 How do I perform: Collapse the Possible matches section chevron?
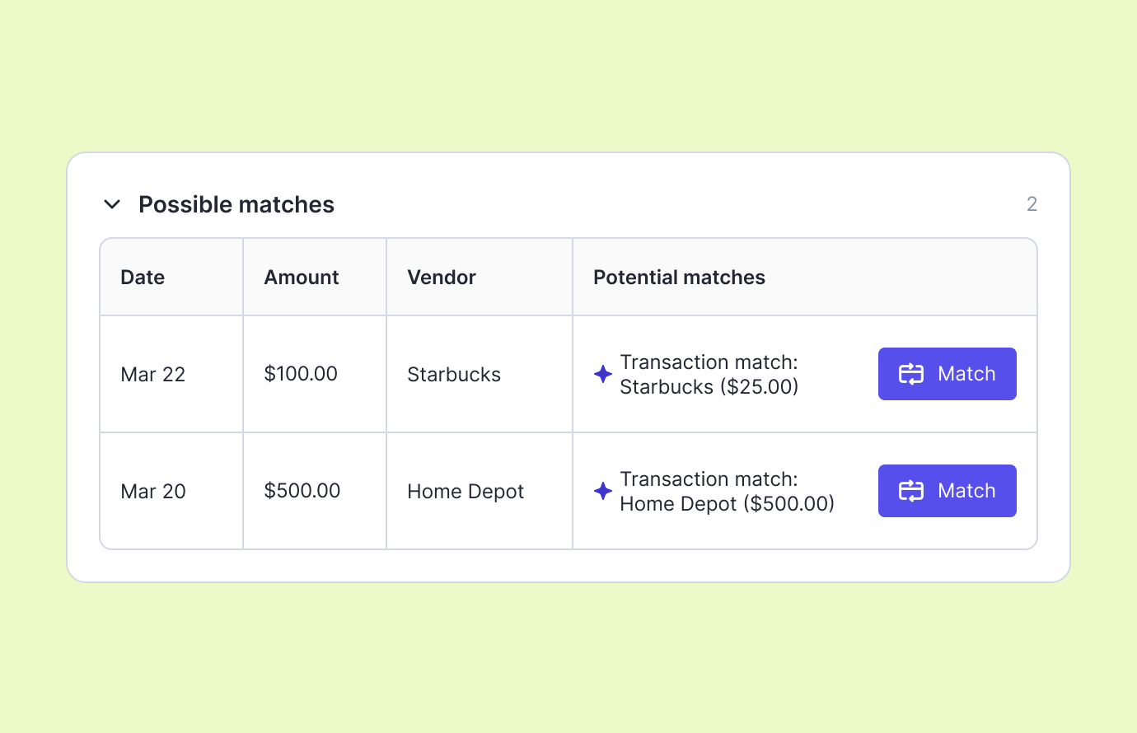click(x=112, y=204)
